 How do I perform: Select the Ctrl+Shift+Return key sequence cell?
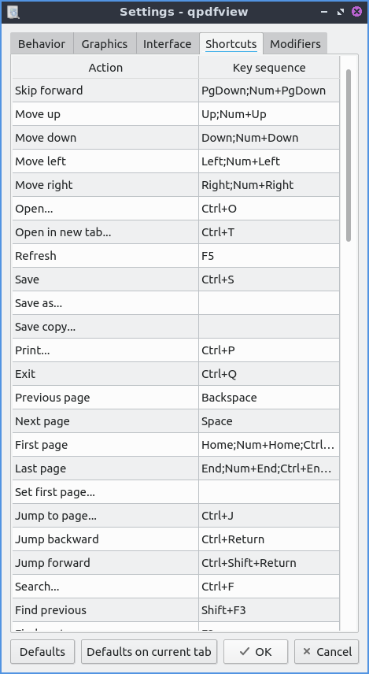click(269, 563)
